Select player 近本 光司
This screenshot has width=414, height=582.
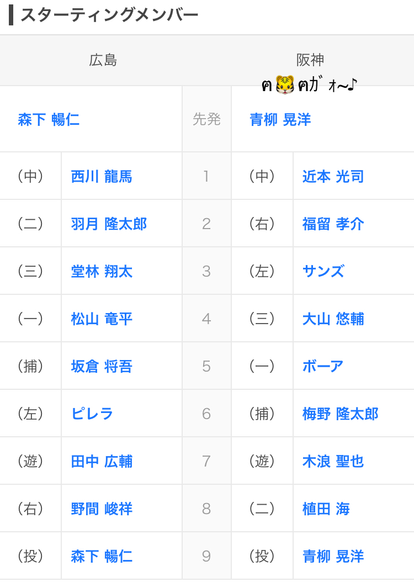coord(333,177)
